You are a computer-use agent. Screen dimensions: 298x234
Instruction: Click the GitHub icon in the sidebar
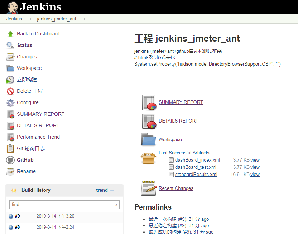click(x=10, y=160)
